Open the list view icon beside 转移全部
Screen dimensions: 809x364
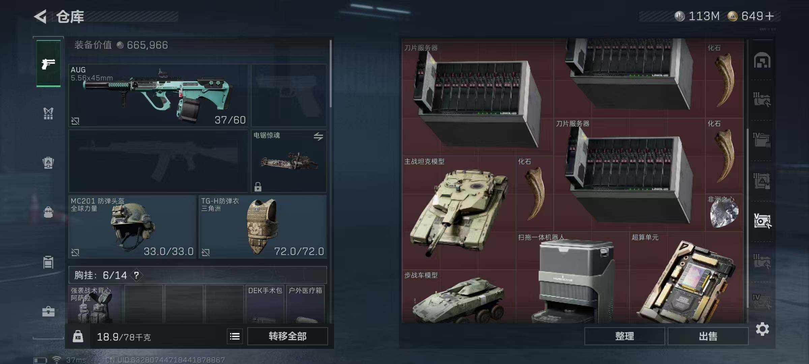click(235, 336)
